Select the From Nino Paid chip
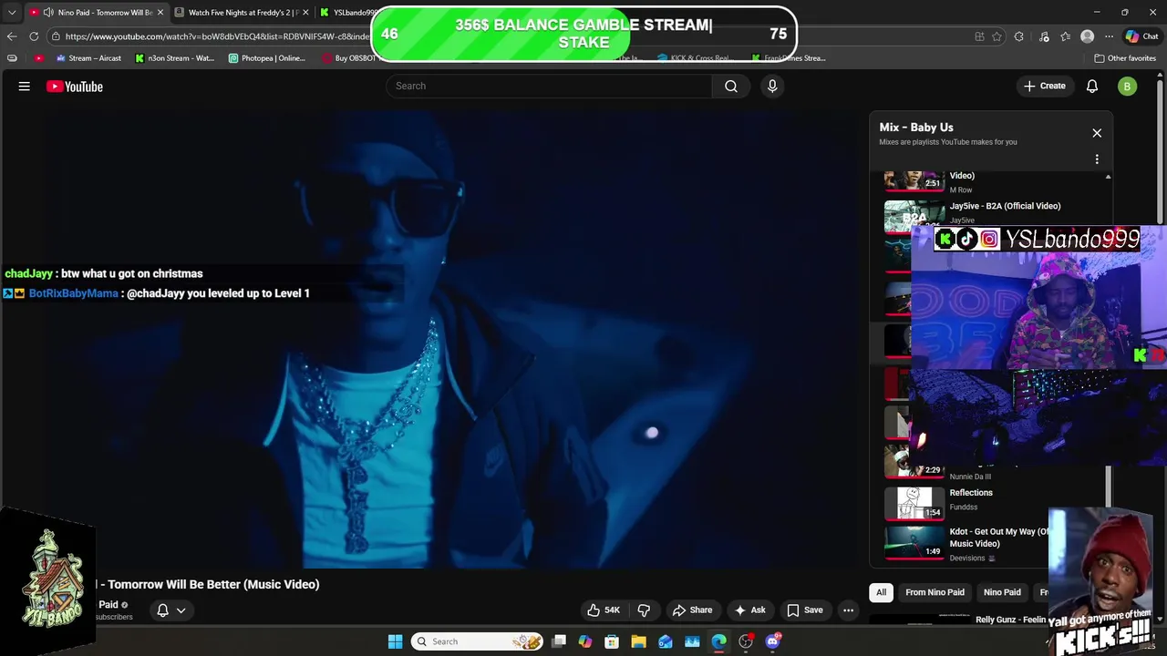The image size is (1167, 656). 935,592
